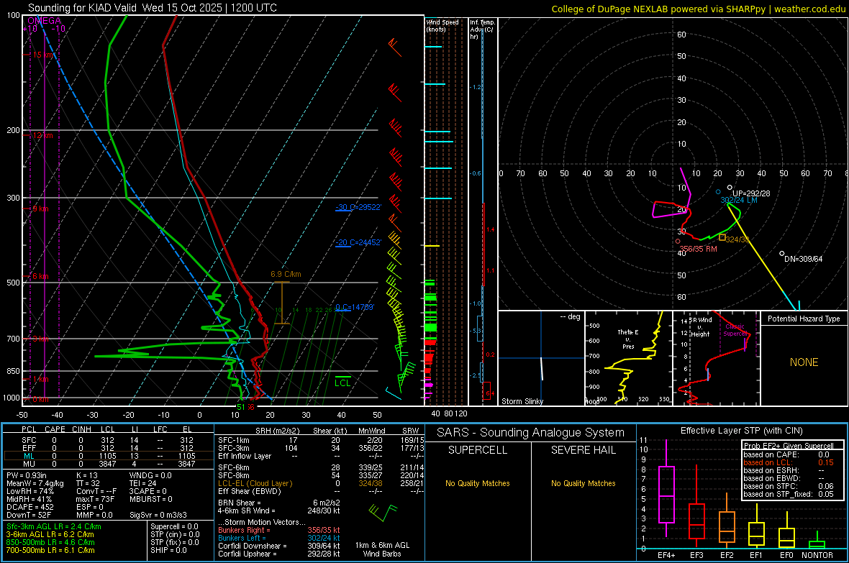Click 'No Quality Matches' under SEVERE HAIL
This screenshot has height=563, width=849.
(583, 483)
